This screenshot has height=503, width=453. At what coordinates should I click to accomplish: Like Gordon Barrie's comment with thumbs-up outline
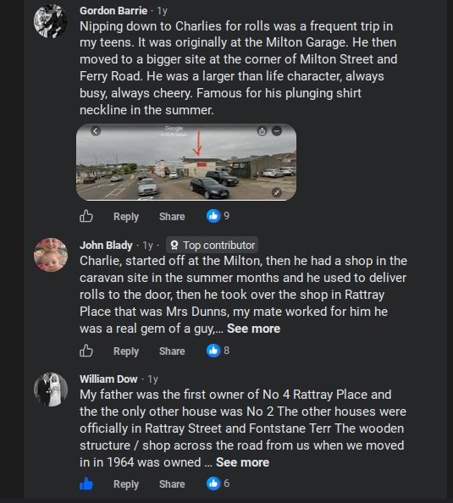(x=86, y=216)
